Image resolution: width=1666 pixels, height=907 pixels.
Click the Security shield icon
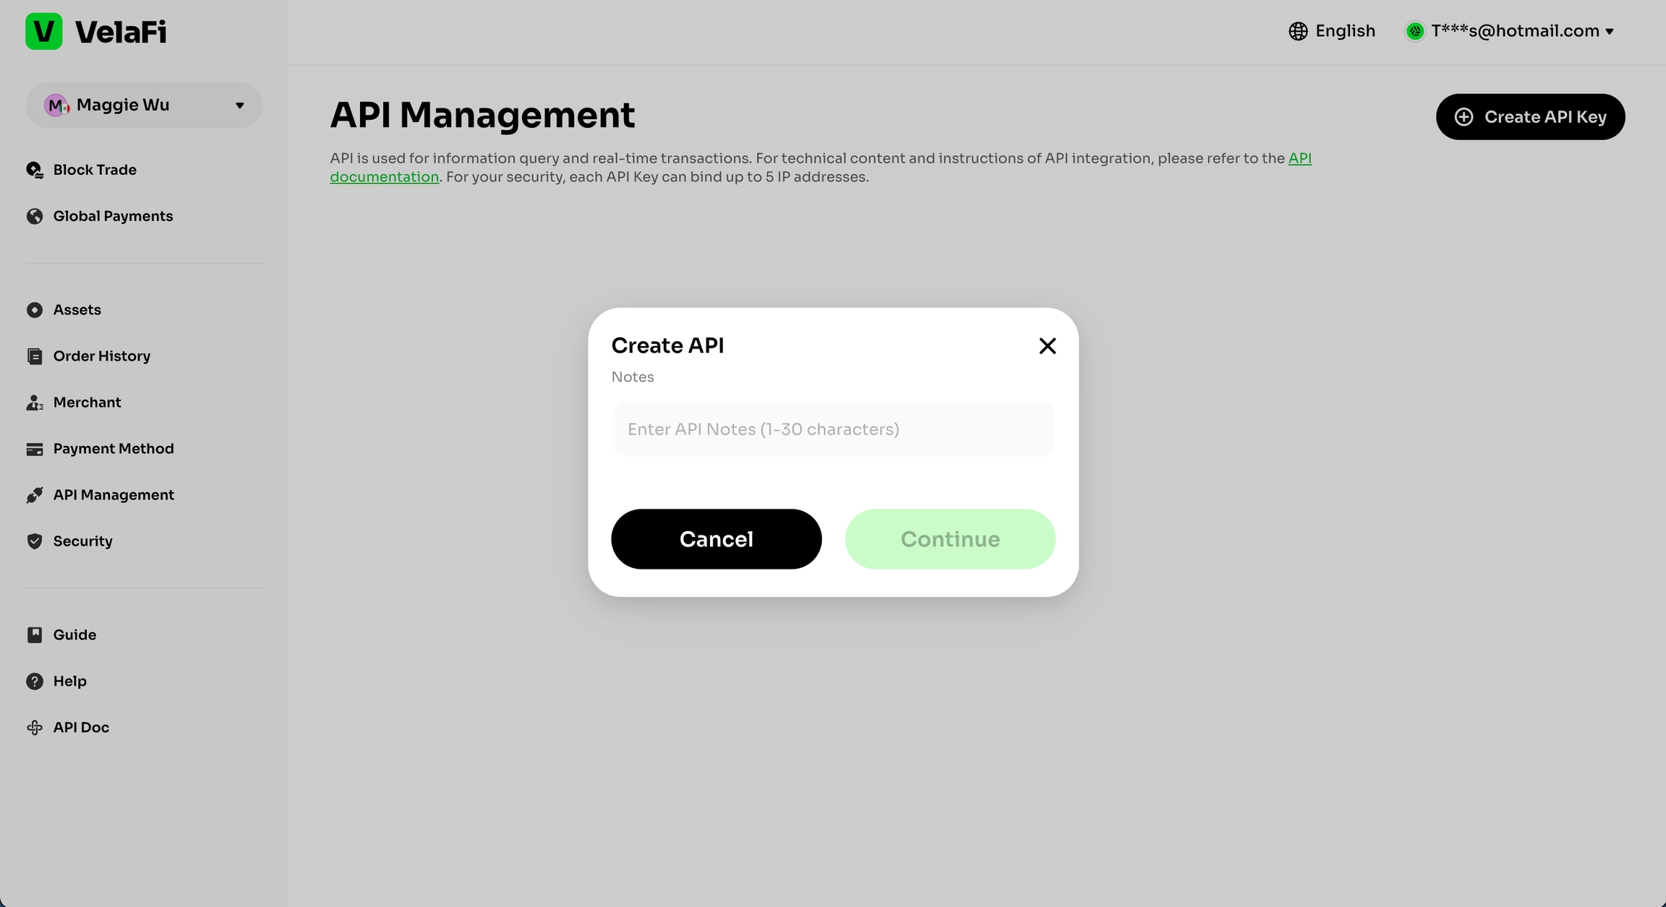coord(34,541)
